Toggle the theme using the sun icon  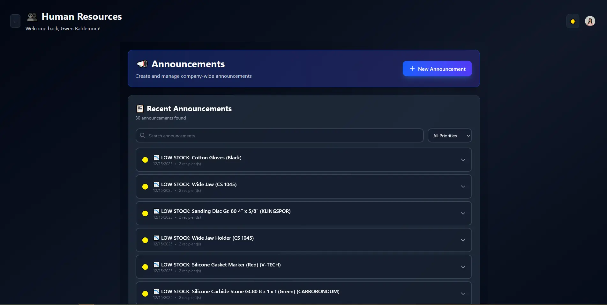pos(573,21)
